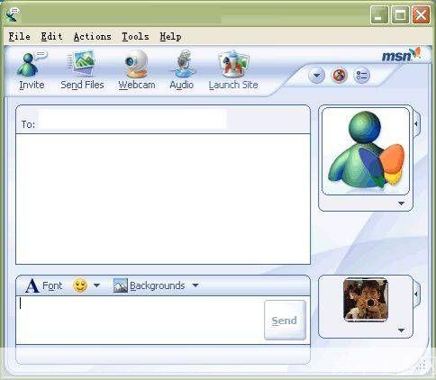Open the contact display picture options arrow
This screenshot has height=380, width=436.
point(402,204)
